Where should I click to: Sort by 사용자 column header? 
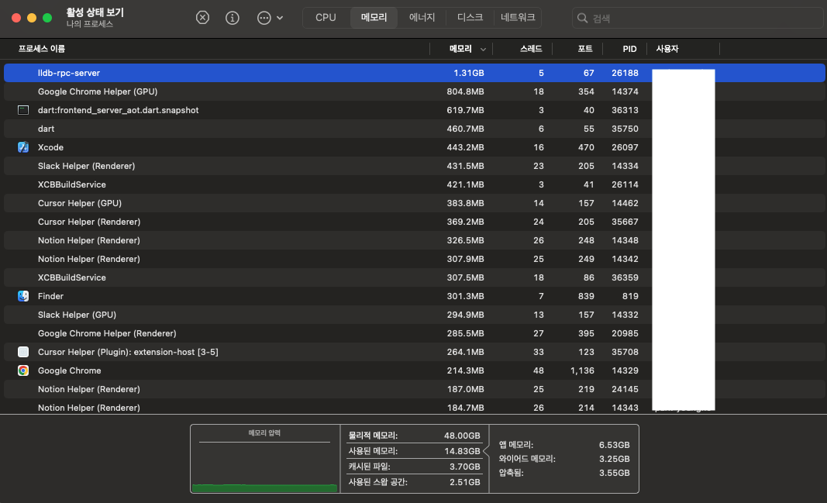[x=667, y=49]
